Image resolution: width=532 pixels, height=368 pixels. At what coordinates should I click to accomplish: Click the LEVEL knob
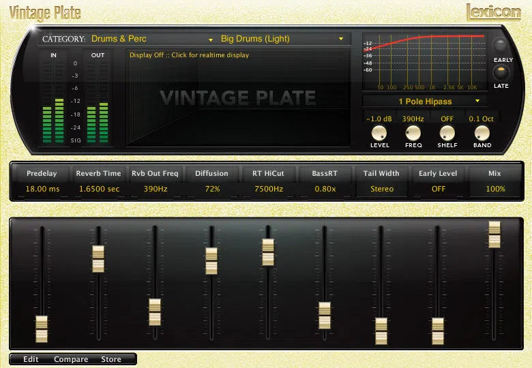[379, 133]
